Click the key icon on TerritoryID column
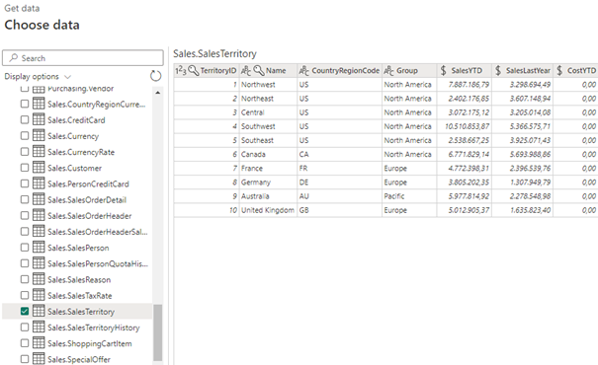Screen dimensions: 598x365 pyautogui.click(x=194, y=70)
